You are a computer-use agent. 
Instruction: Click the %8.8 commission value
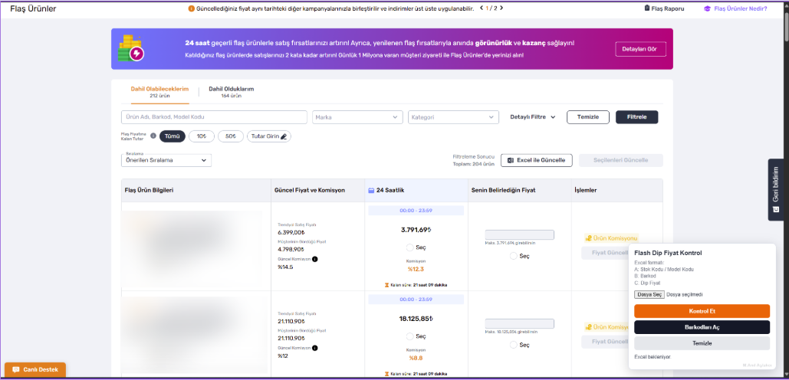(416, 358)
